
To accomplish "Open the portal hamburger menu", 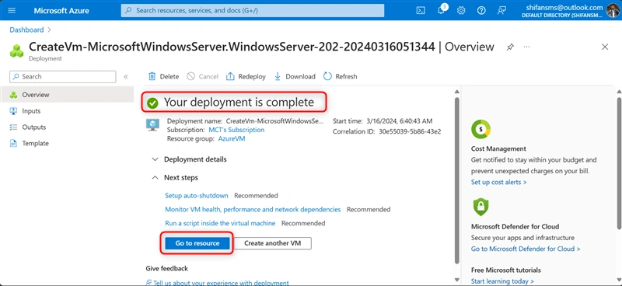I will [x=12, y=10].
